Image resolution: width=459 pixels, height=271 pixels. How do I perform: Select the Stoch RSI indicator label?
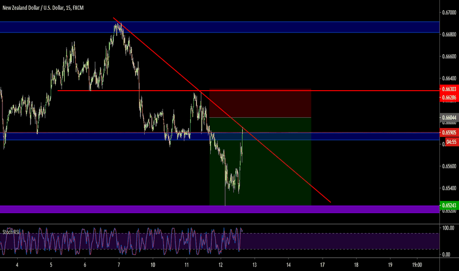11,232
